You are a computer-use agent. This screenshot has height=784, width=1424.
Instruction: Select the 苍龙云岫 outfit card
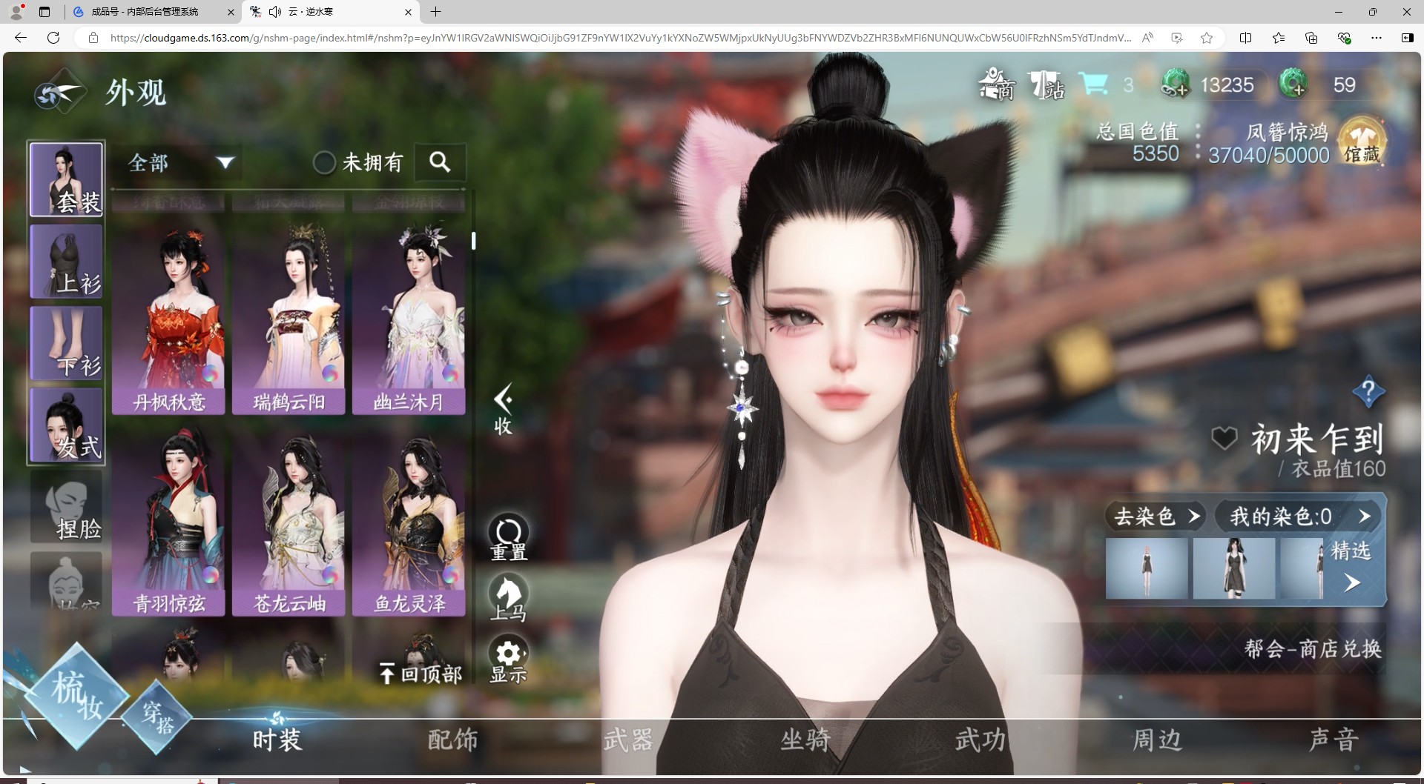point(289,520)
